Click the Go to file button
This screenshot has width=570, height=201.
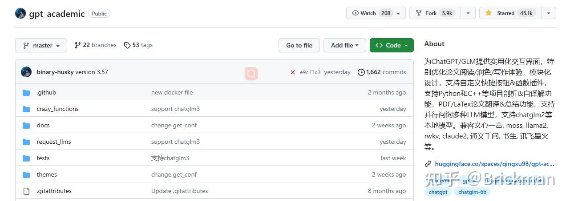click(x=299, y=45)
